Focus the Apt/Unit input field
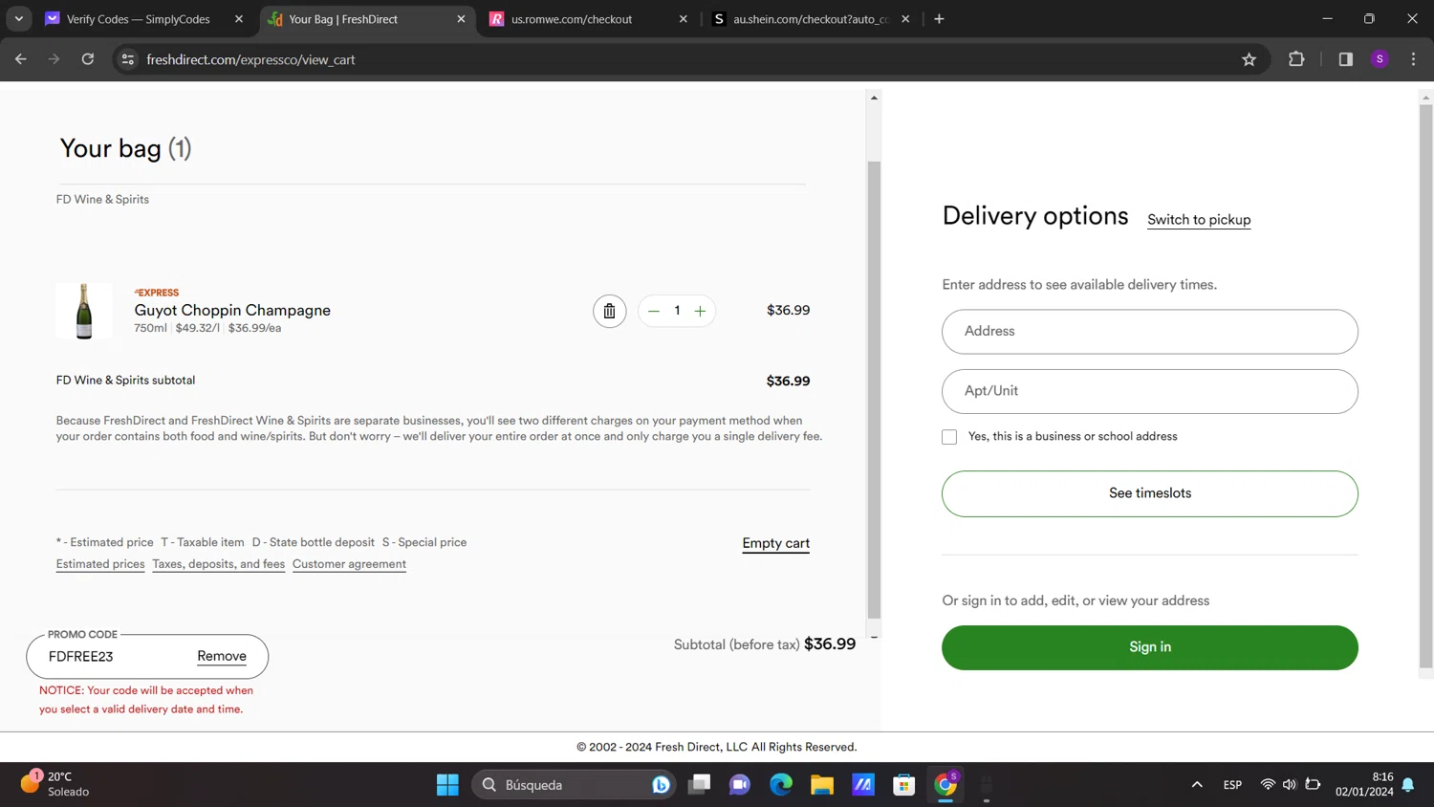 [1149, 391]
